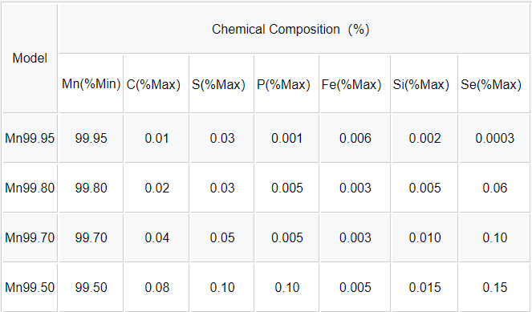532x312 pixels.
Task: Select the S(%Max) column header
Action: click(x=222, y=83)
